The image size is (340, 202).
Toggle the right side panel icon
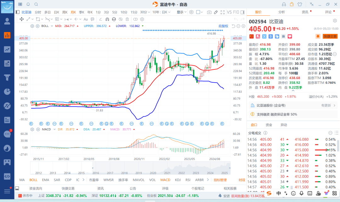(242, 12)
